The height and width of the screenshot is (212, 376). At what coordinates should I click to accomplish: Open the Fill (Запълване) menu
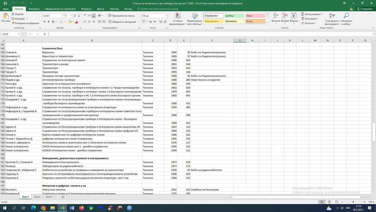309,18
